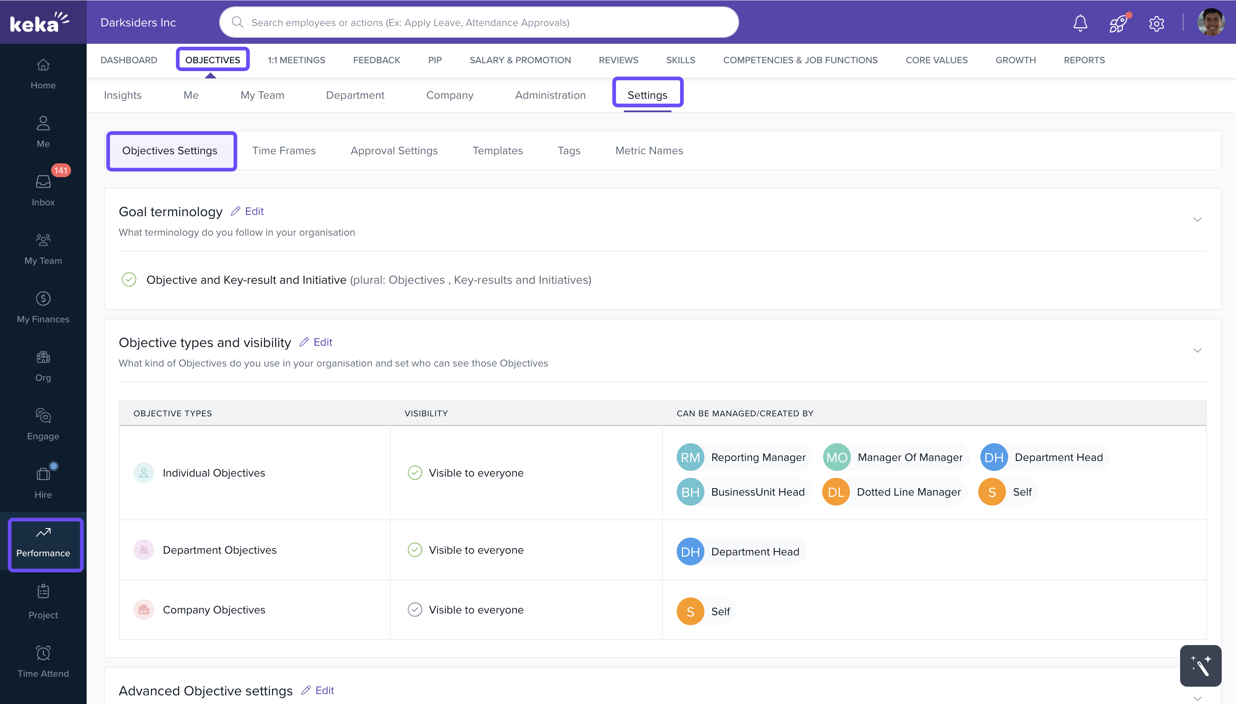1236x704 pixels.
Task: Click Individual Objectives visibility check circle
Action: (x=415, y=472)
